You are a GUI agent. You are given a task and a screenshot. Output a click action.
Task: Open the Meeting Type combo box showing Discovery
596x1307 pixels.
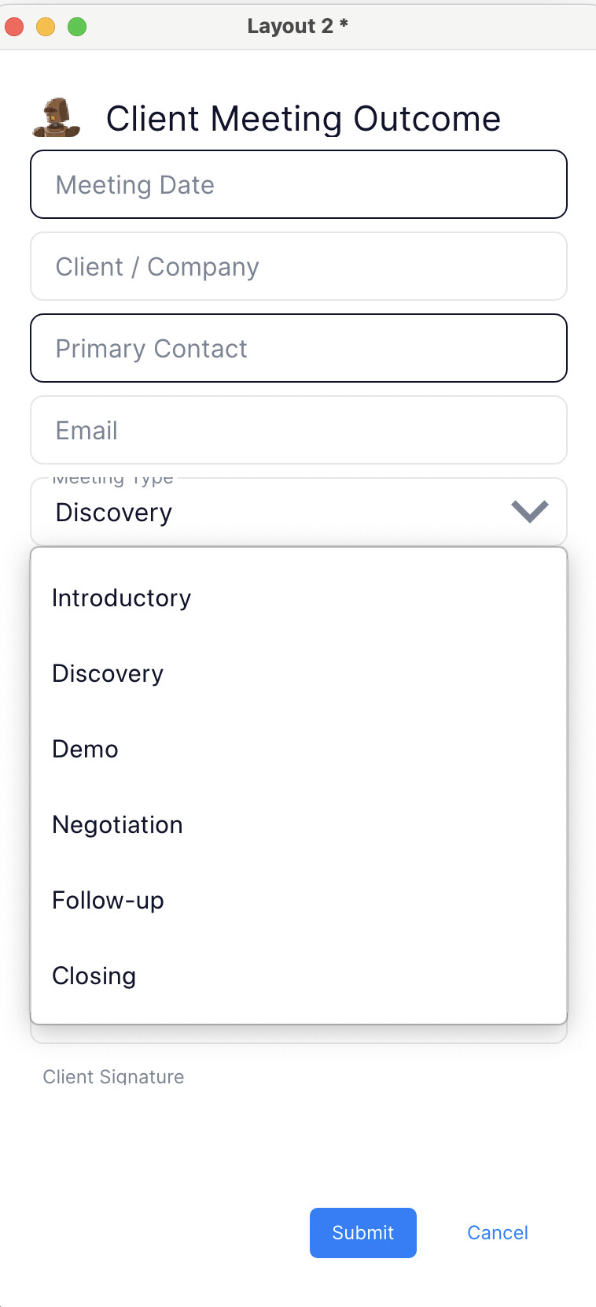point(275,513)
